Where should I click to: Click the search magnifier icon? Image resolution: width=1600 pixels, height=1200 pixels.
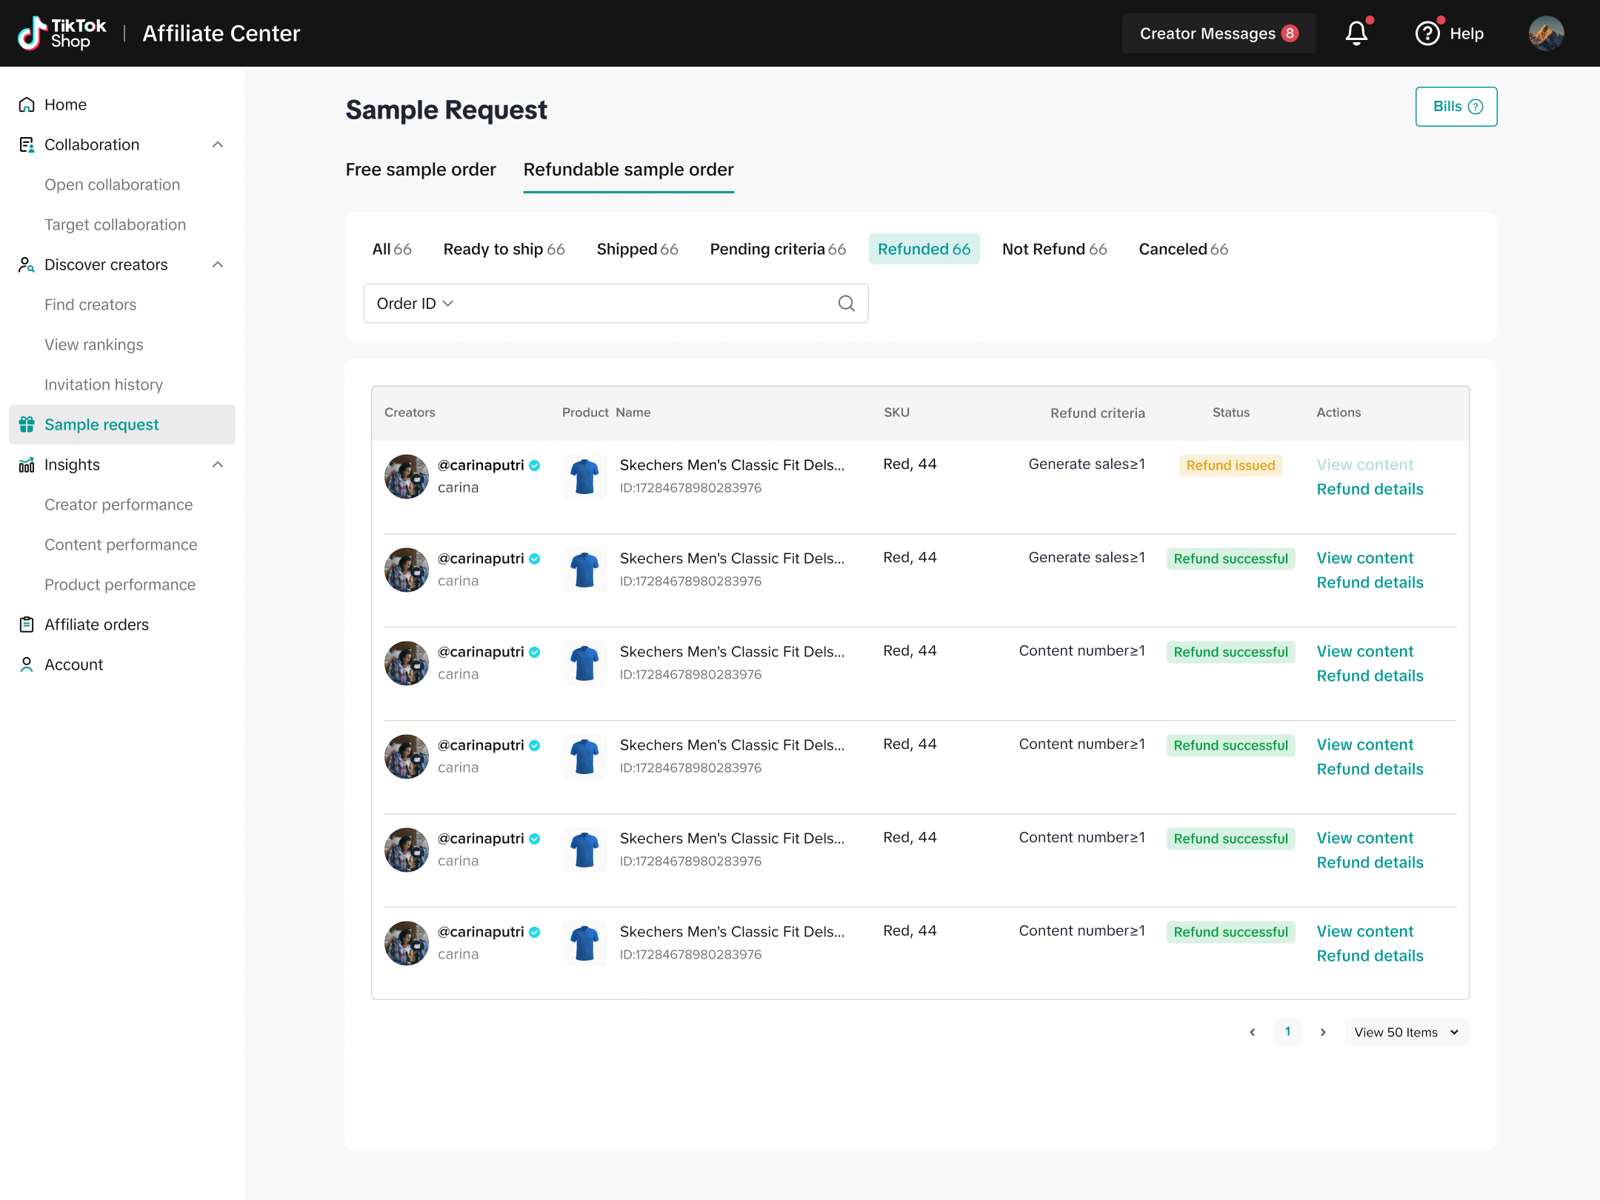point(846,303)
